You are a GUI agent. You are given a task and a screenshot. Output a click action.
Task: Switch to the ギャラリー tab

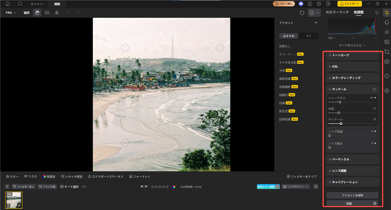38,4
